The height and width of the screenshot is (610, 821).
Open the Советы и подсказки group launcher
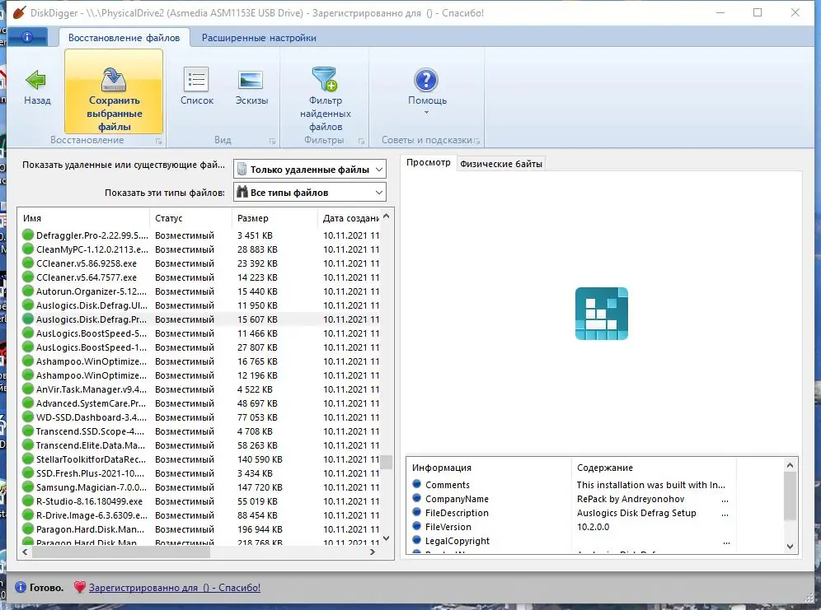476,141
